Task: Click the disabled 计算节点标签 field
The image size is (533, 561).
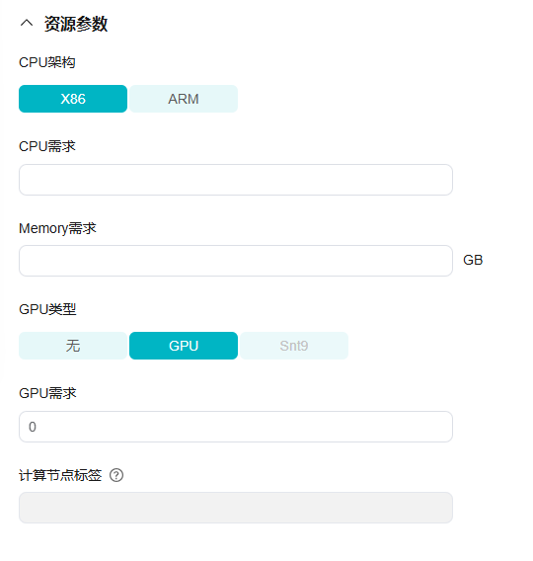Action: pyautogui.click(x=236, y=508)
